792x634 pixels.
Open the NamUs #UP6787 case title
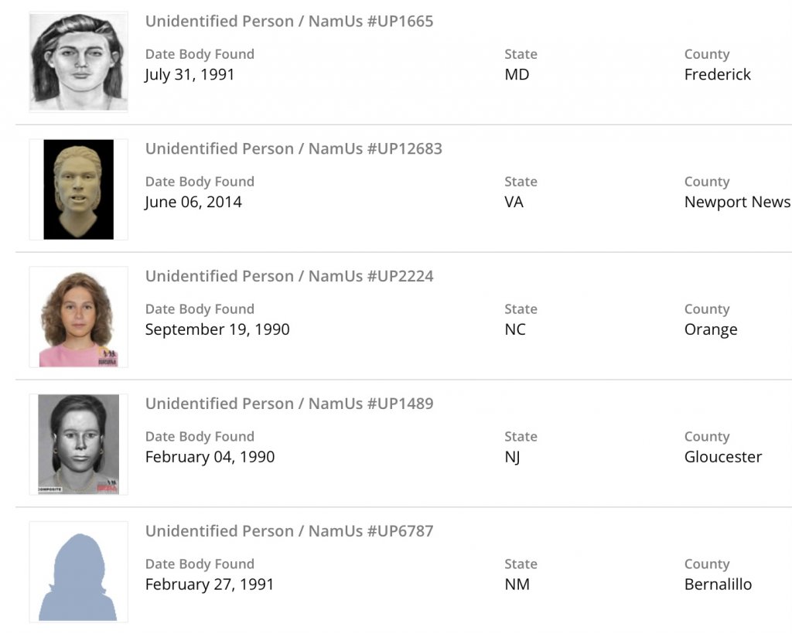click(x=289, y=532)
